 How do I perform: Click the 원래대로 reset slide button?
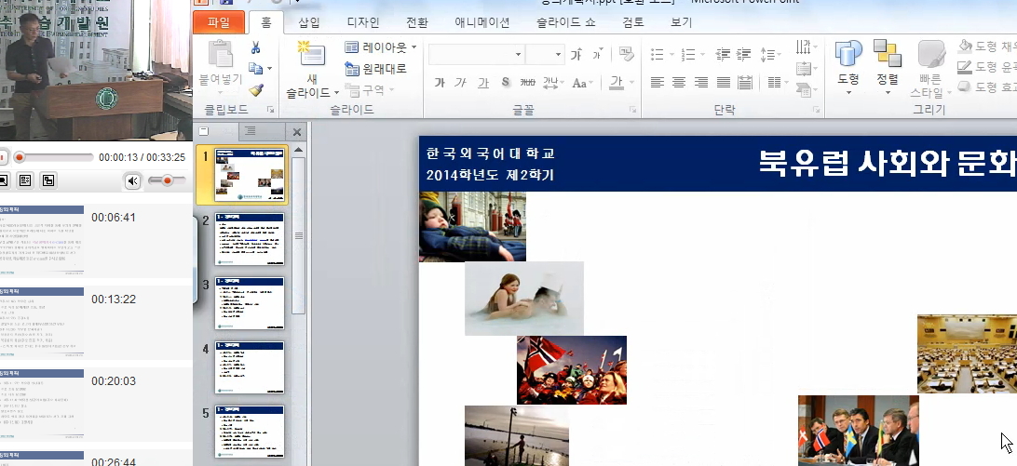pos(376,69)
